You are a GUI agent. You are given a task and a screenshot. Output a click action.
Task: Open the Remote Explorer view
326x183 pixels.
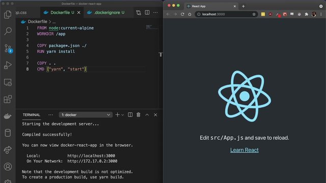tap(8, 82)
